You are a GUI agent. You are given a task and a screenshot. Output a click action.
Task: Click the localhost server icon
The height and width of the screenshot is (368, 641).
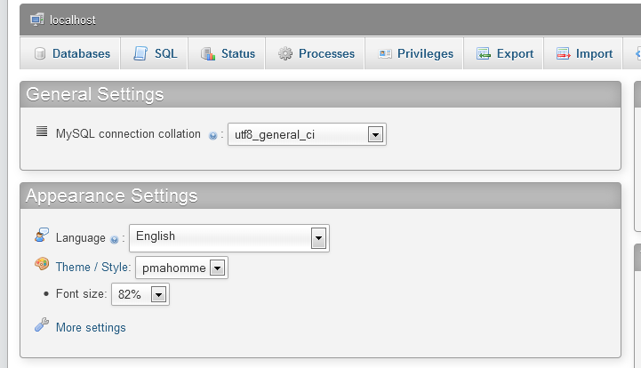point(36,20)
